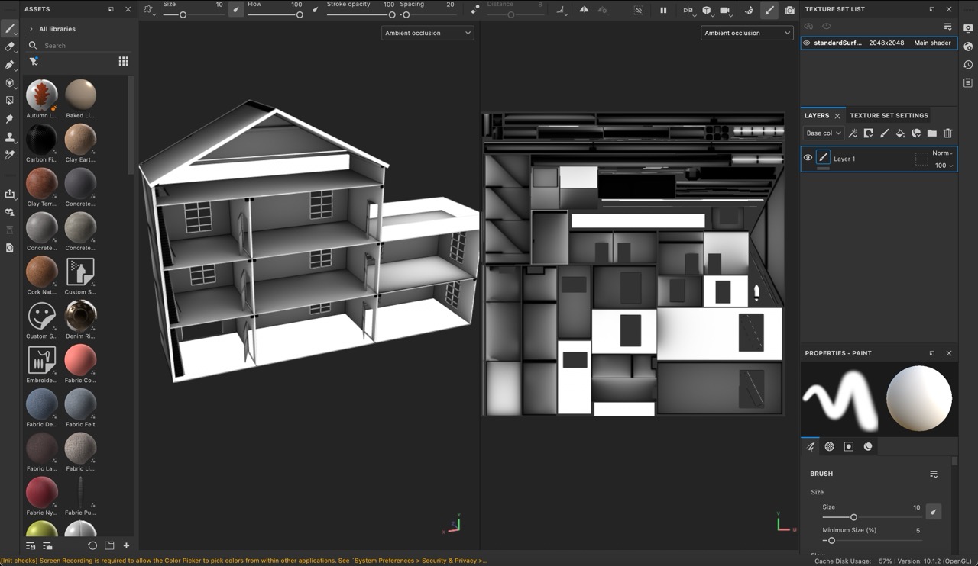Toggle lazy mouse icon in top toolbar
978x566 pixels.
[x=475, y=10]
